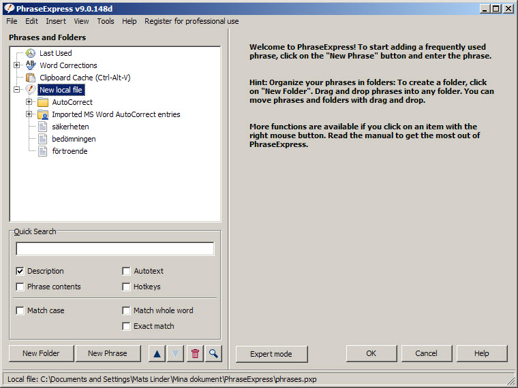Click the Clipboard Cache clipboard icon
This screenshot has height=388, width=518.
[x=31, y=78]
